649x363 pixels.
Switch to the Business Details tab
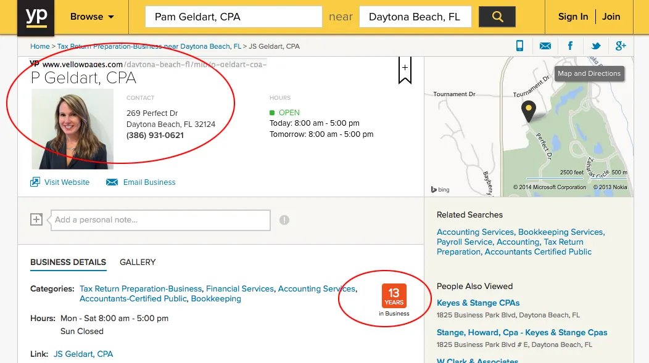click(68, 262)
